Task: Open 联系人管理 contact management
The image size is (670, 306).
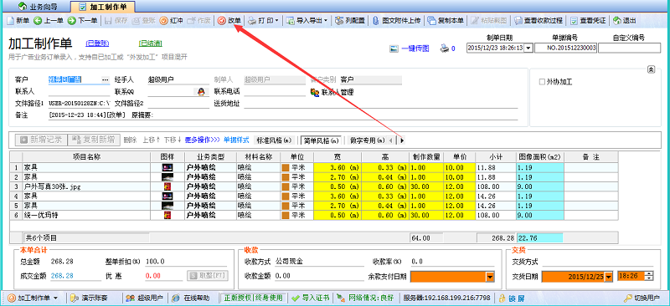Action: [332, 92]
